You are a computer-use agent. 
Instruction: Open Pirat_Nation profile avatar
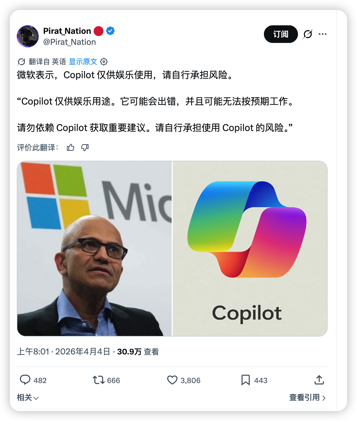pyautogui.click(x=28, y=36)
